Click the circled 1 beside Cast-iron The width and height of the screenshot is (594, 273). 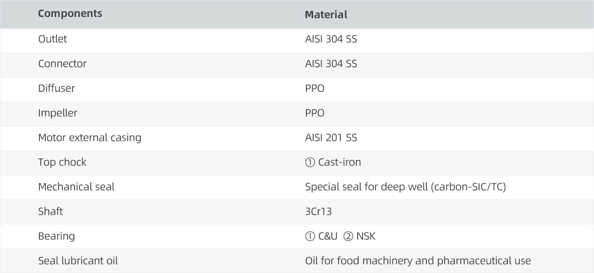click(310, 163)
